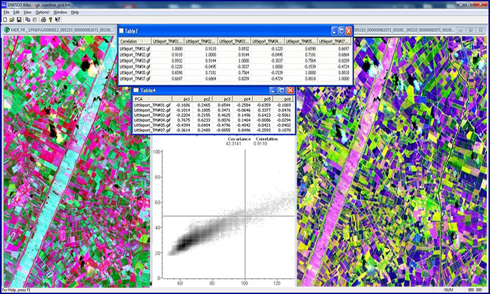Click the Littleport_TM#04 column header in Table7
490x294 pixels.
(268, 41)
